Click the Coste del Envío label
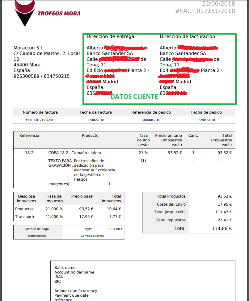The width and height of the screenshot is (249, 301). tap(171, 204)
